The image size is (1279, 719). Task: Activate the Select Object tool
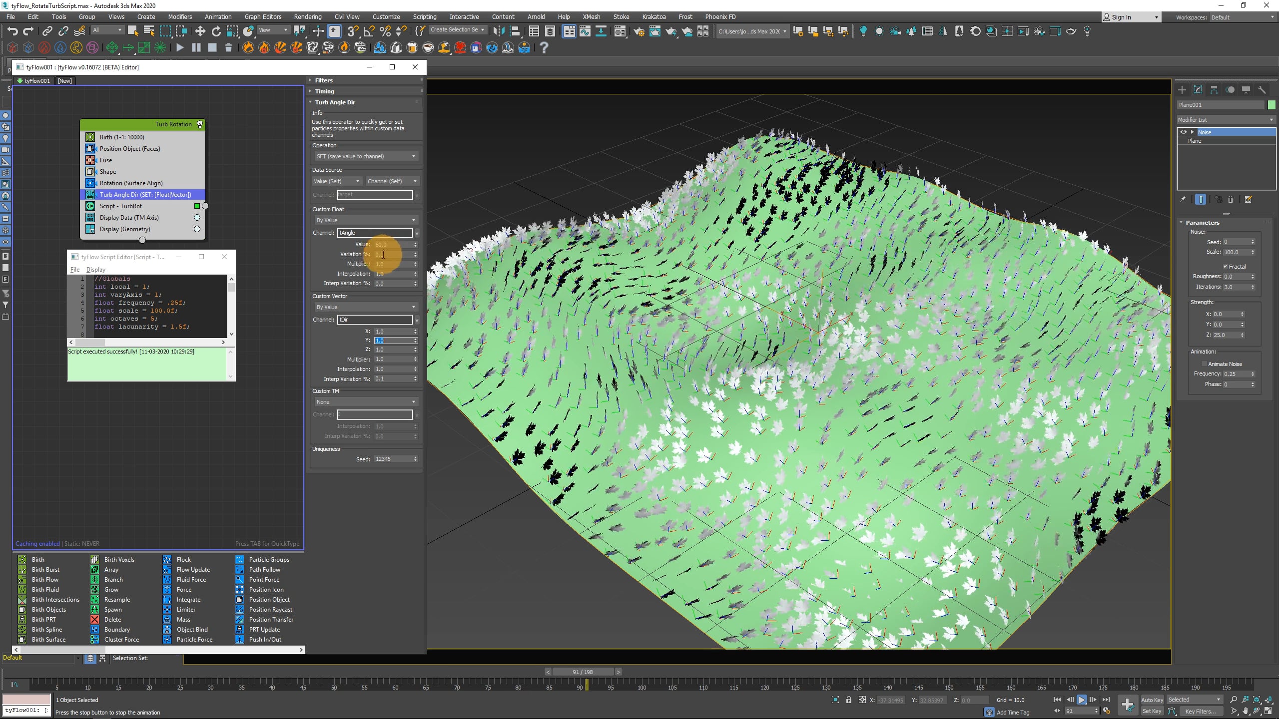pyautogui.click(x=132, y=31)
